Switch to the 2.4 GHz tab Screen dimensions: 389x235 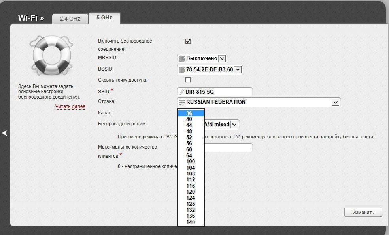click(x=70, y=19)
